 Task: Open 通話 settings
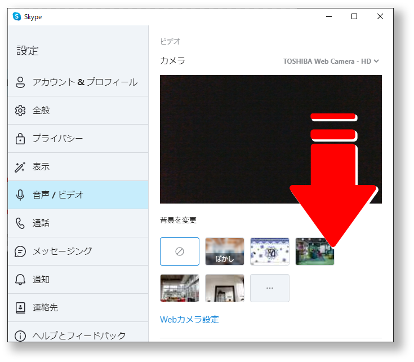pos(78,223)
